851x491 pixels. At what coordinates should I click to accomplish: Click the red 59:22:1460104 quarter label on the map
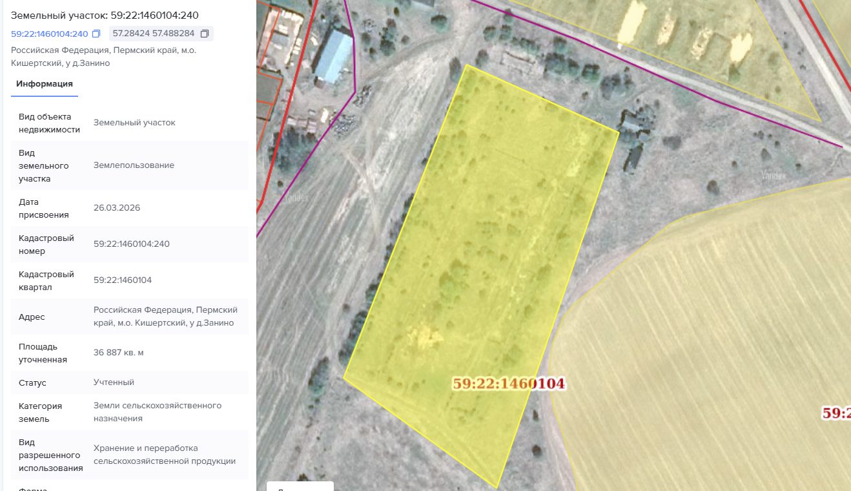509,384
